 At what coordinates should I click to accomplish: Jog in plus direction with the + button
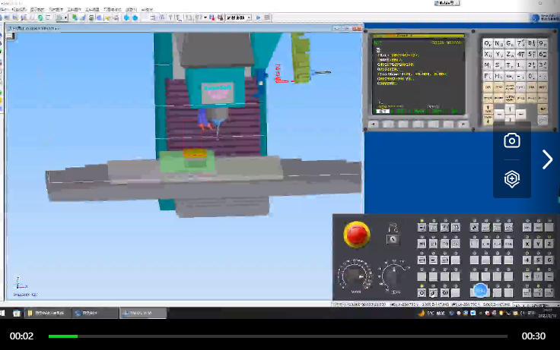point(527,276)
